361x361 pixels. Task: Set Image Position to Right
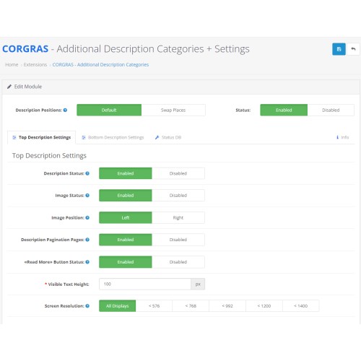[178, 217]
